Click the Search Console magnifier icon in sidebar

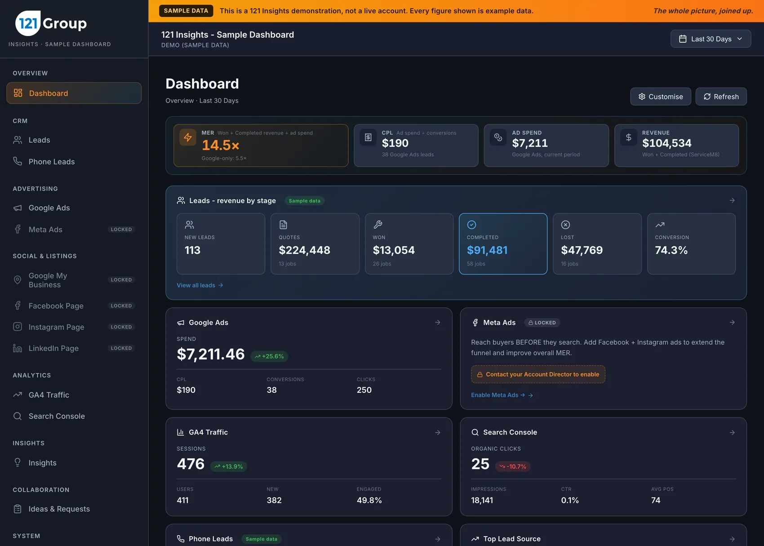(18, 416)
